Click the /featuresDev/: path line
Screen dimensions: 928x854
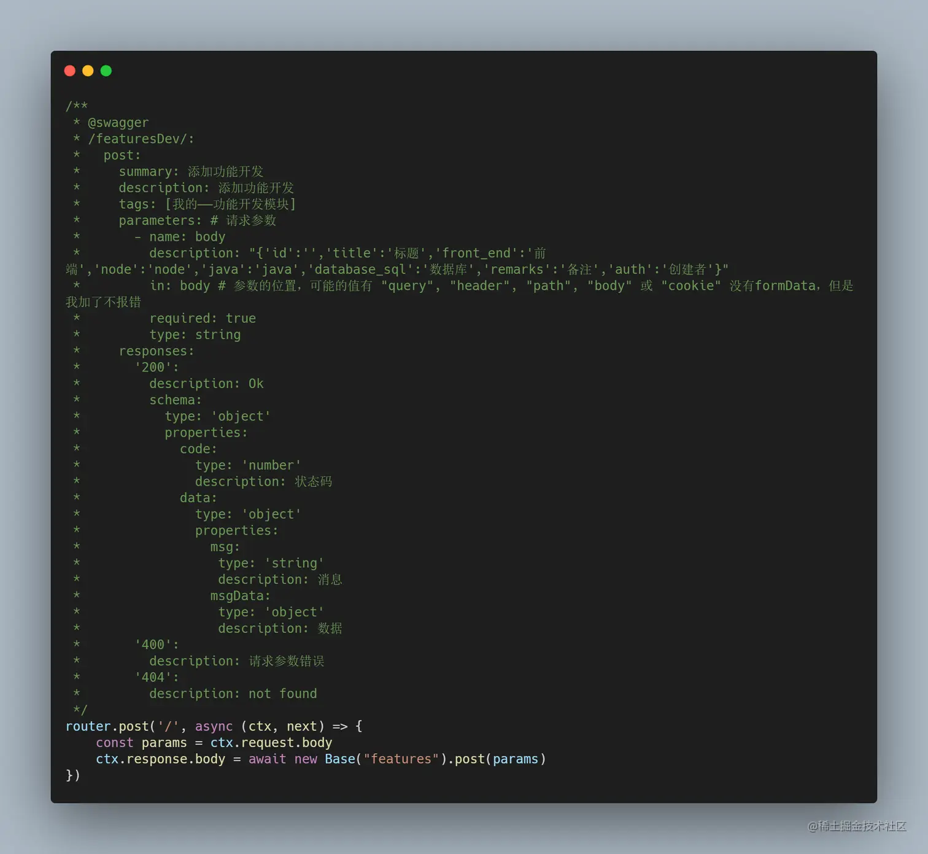141,139
